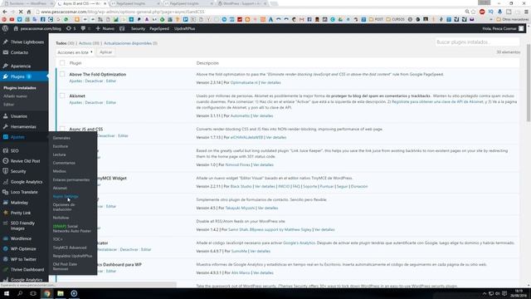This screenshot has height=299, width=531.
Task: Open the updates counter showing 5
Action: tap(71, 28)
